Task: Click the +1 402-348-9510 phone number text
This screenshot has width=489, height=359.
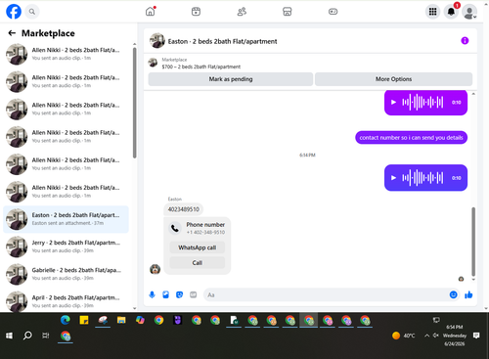Action: [205, 232]
